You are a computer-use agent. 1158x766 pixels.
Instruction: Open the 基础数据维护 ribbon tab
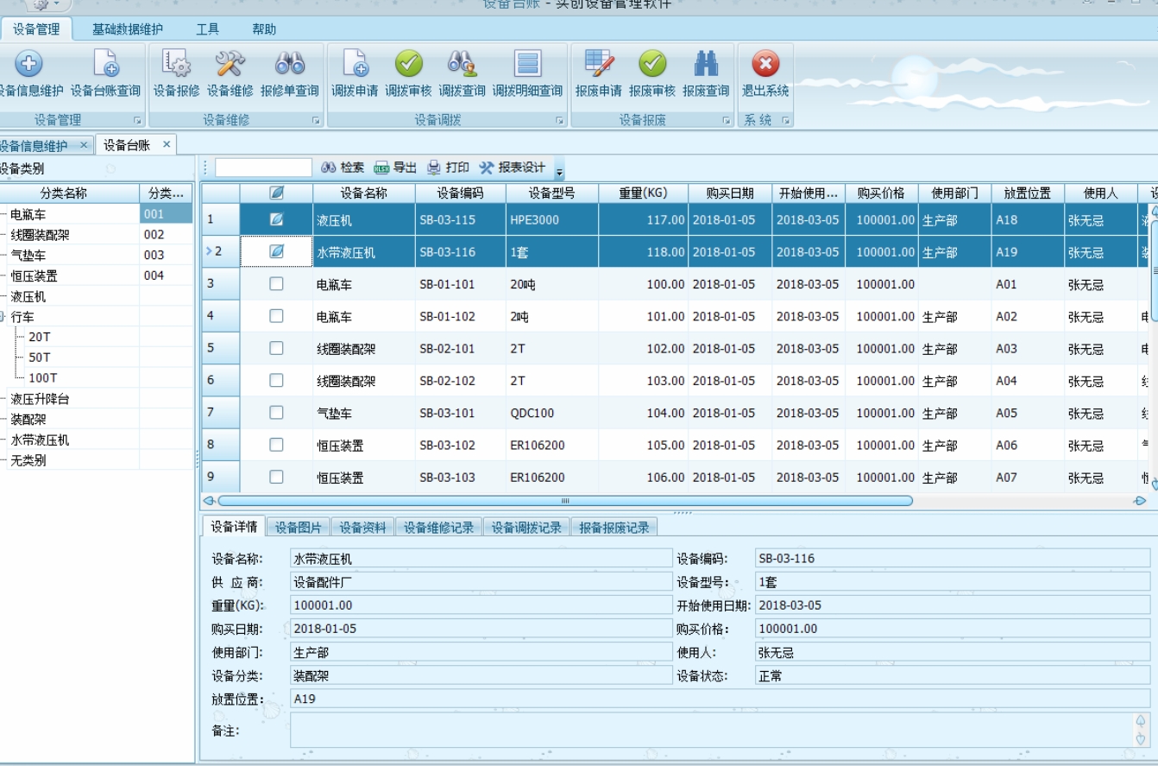point(128,29)
